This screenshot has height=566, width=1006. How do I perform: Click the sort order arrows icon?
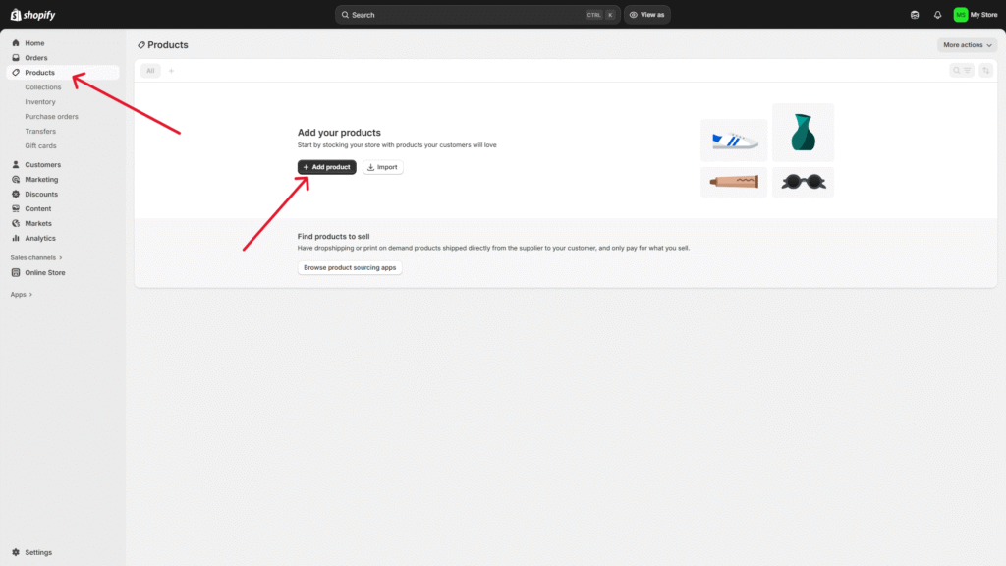coord(985,71)
